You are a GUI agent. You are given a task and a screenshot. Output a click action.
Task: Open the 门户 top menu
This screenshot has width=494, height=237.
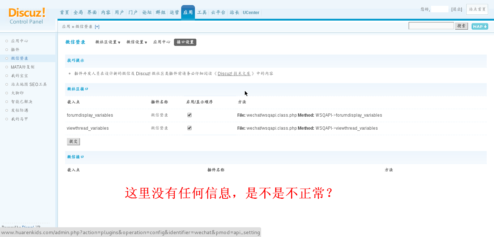[x=133, y=13]
